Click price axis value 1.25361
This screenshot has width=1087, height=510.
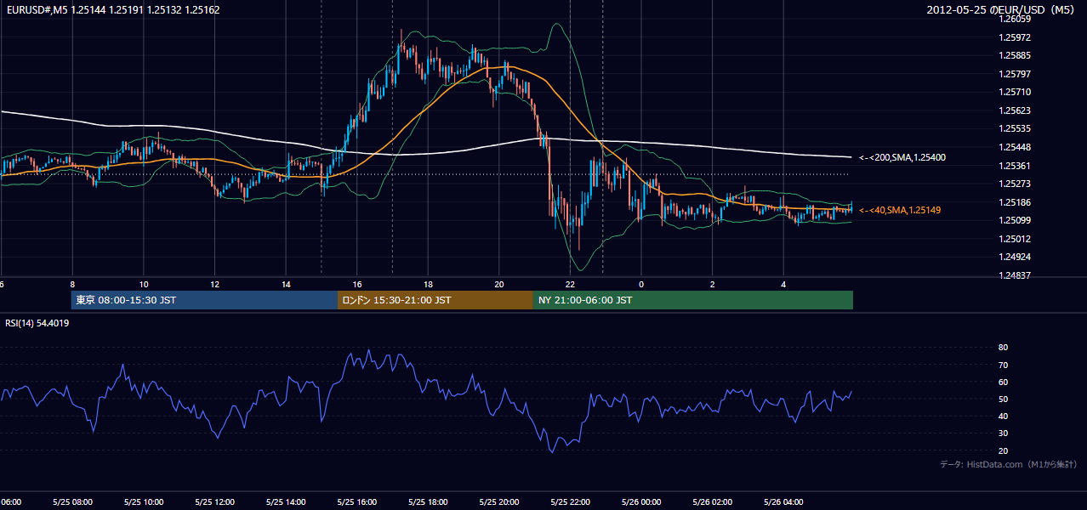coord(1016,166)
